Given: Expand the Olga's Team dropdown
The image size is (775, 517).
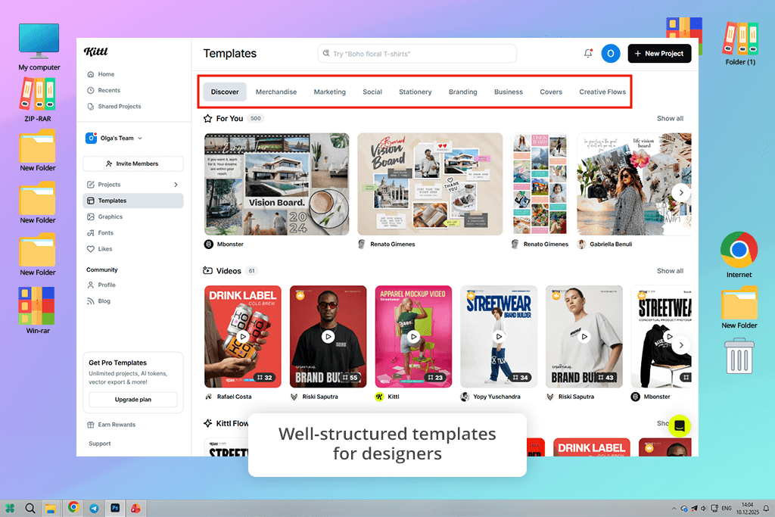Looking at the screenshot, I should click(x=114, y=138).
